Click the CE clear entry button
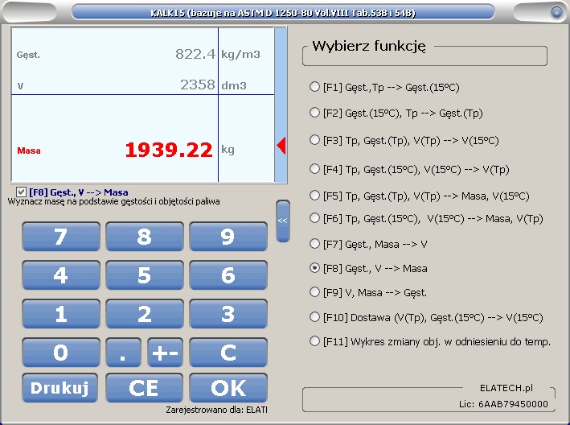 click(x=144, y=388)
